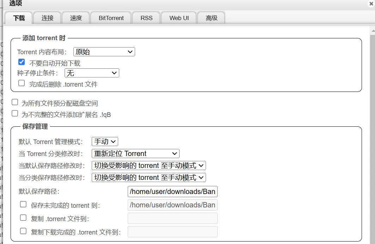Click the scrollbar up arrow
The width and height of the screenshot is (375, 244).
[373, 31]
